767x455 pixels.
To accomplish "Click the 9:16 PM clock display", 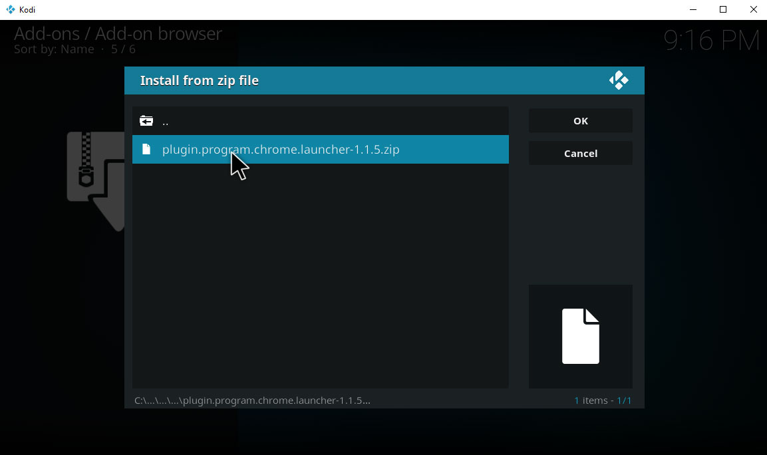I will (x=712, y=41).
